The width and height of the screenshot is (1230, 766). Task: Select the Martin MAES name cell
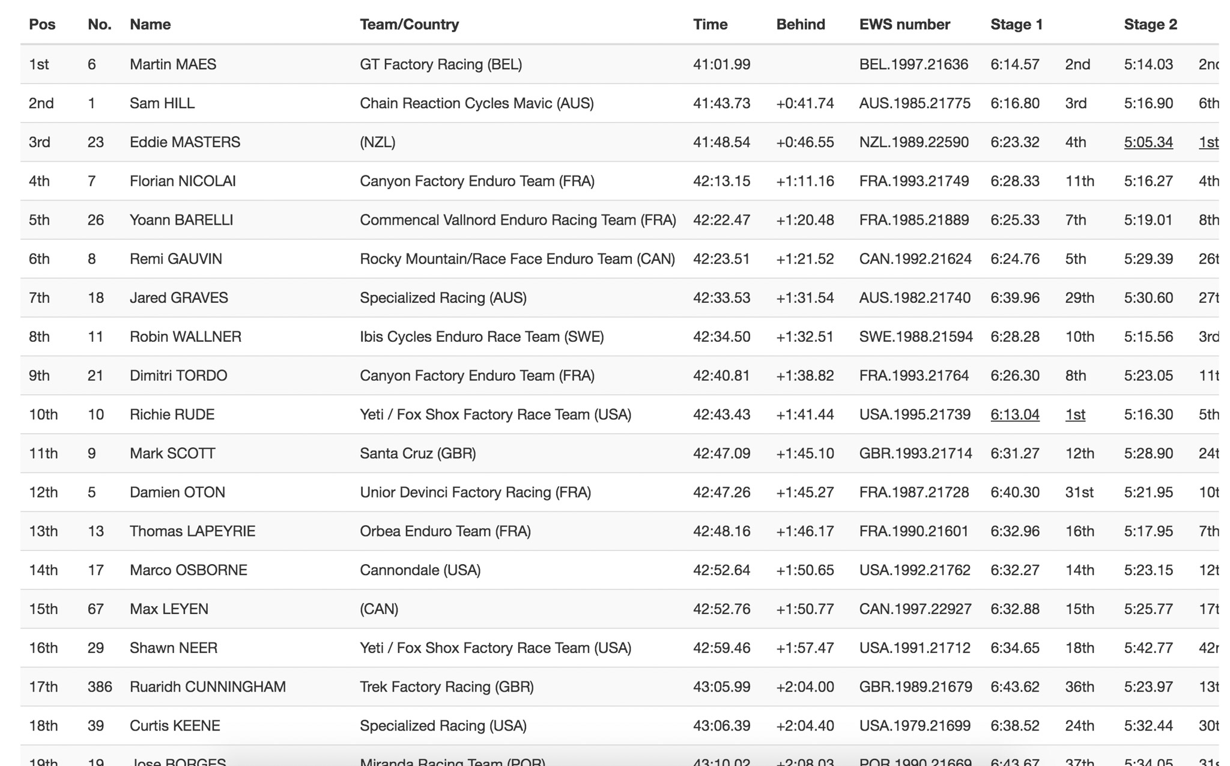[173, 64]
